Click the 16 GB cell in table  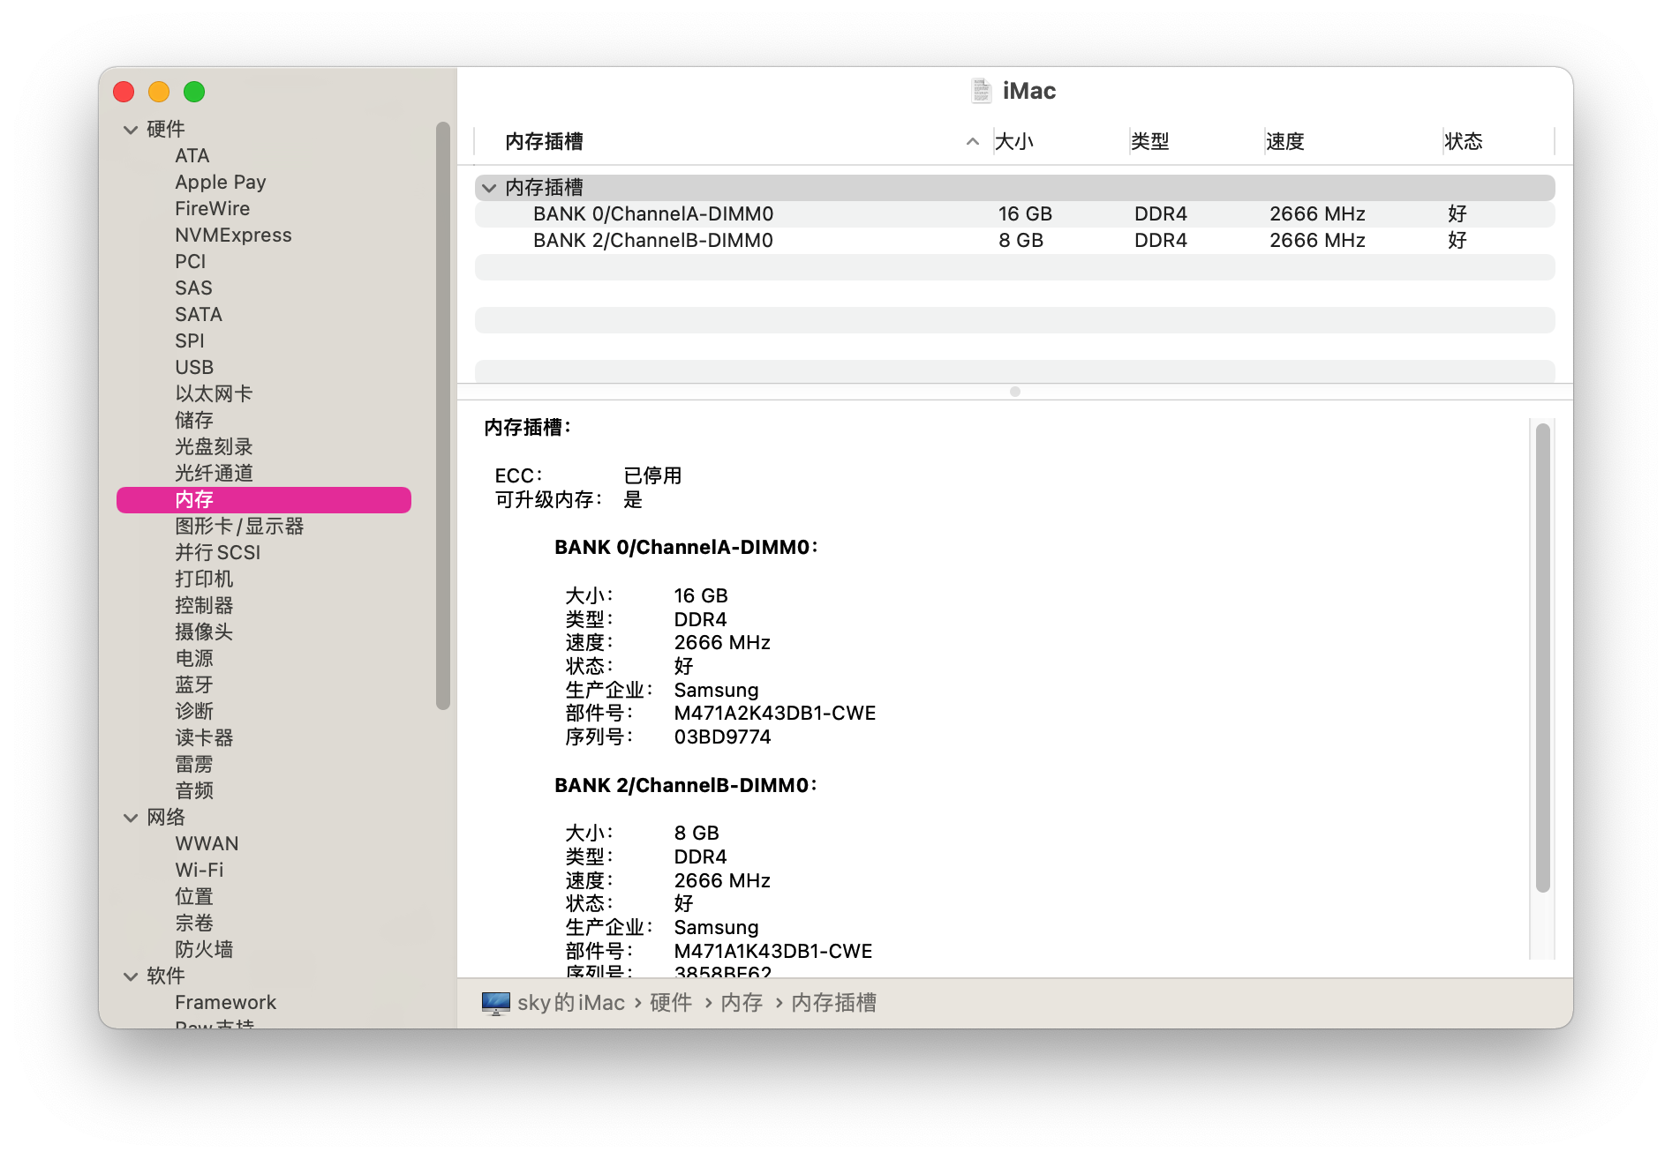pos(1025,214)
